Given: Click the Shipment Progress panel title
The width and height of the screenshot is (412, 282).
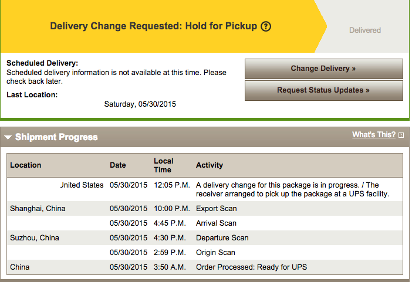Looking at the screenshot, I should pyautogui.click(x=56, y=137).
